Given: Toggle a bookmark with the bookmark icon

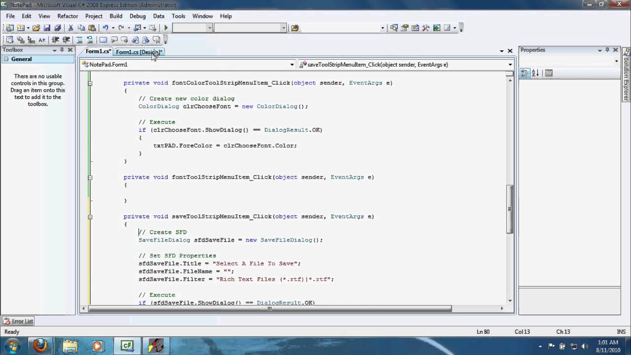Looking at the screenshot, I should (x=103, y=40).
